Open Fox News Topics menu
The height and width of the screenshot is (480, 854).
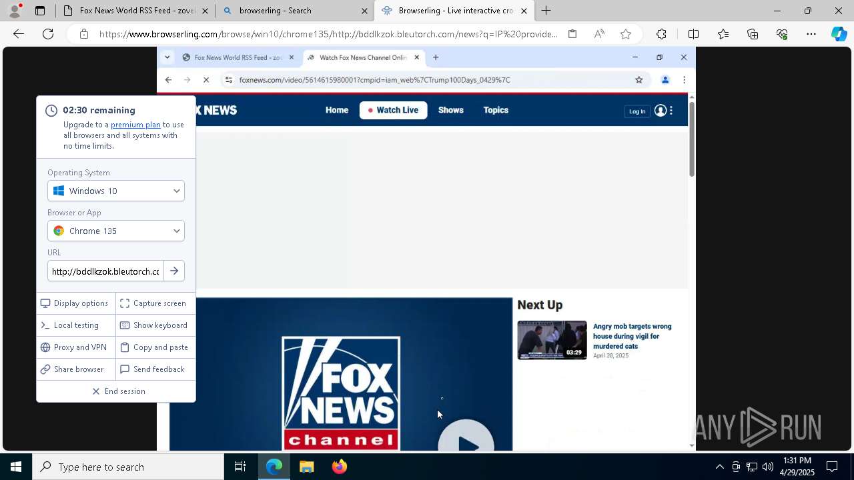pos(496,110)
